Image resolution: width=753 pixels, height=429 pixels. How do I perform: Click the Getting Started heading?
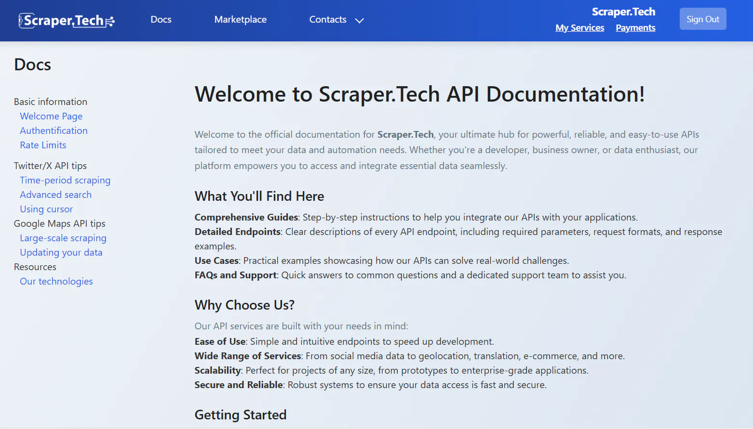(241, 415)
